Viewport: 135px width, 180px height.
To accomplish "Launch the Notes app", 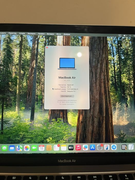I will (64, 148).
